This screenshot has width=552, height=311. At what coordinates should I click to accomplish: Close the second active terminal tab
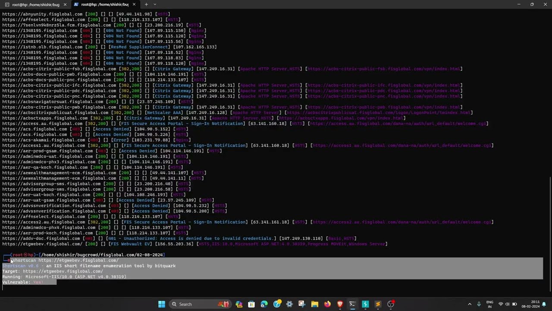point(134,4)
